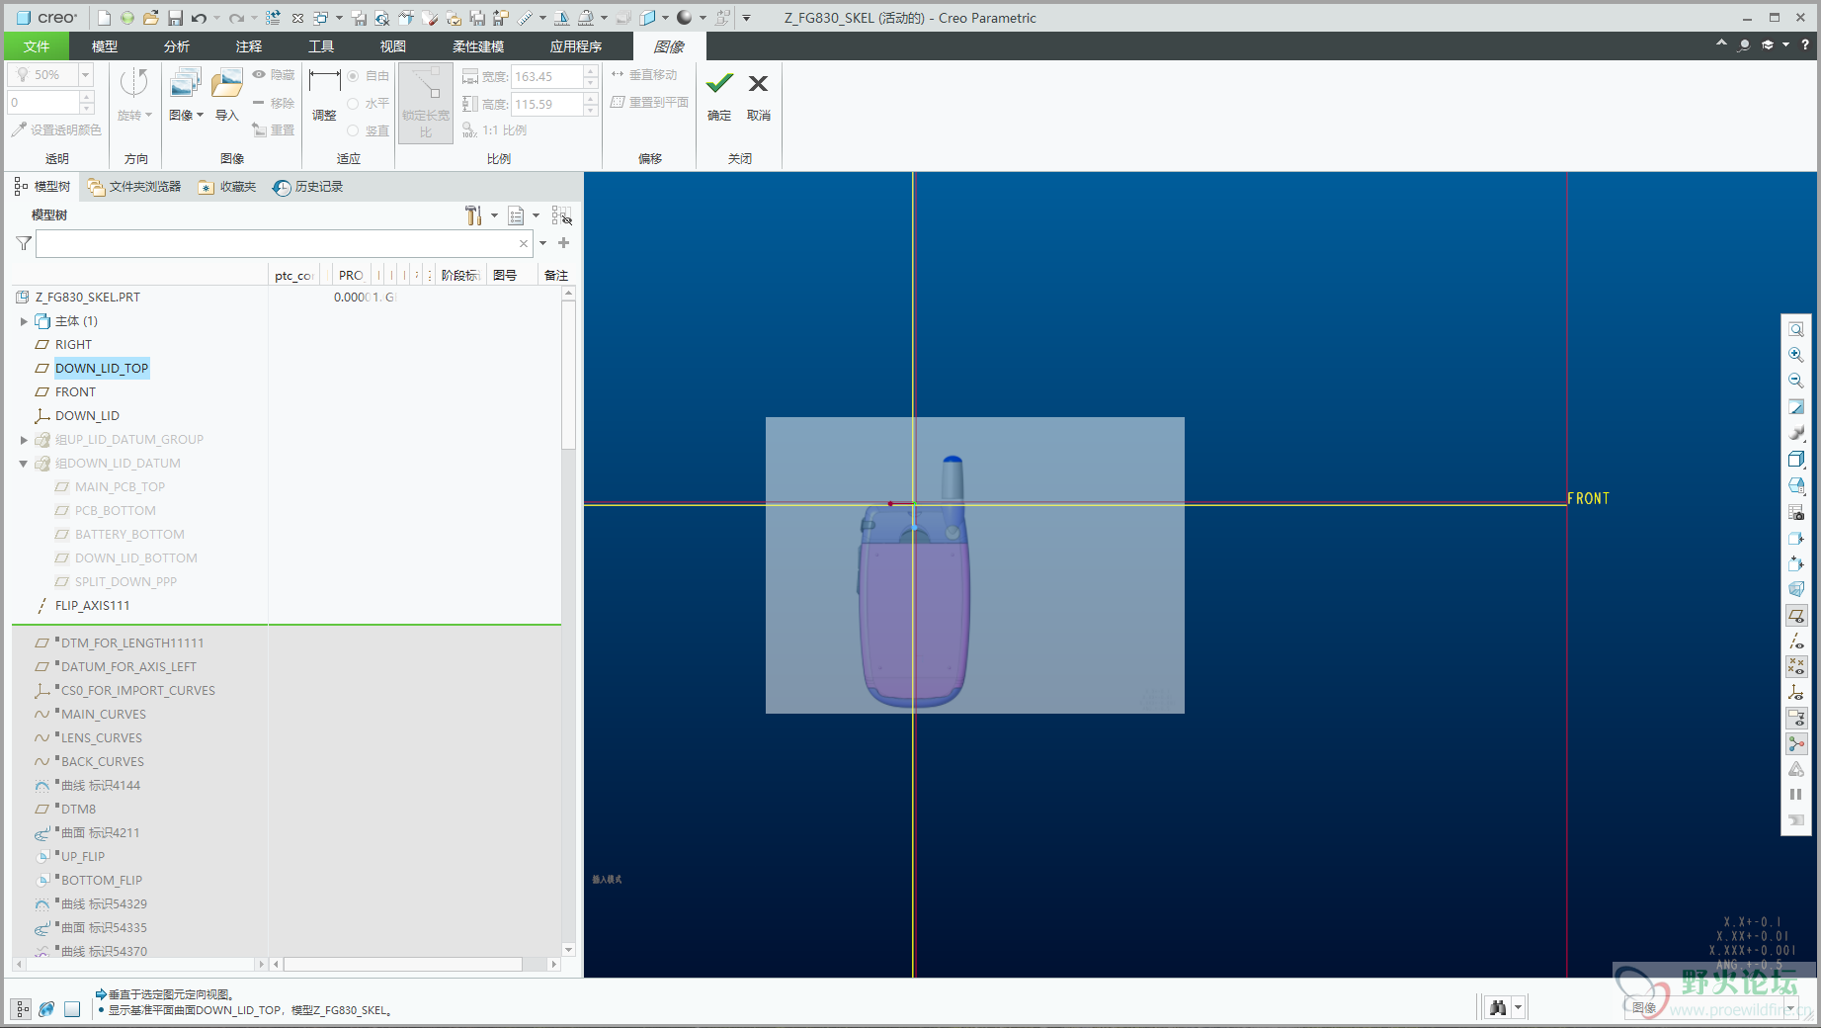The width and height of the screenshot is (1821, 1028).
Task: Switch to the 分析 ribbon tab
Action: click(177, 46)
